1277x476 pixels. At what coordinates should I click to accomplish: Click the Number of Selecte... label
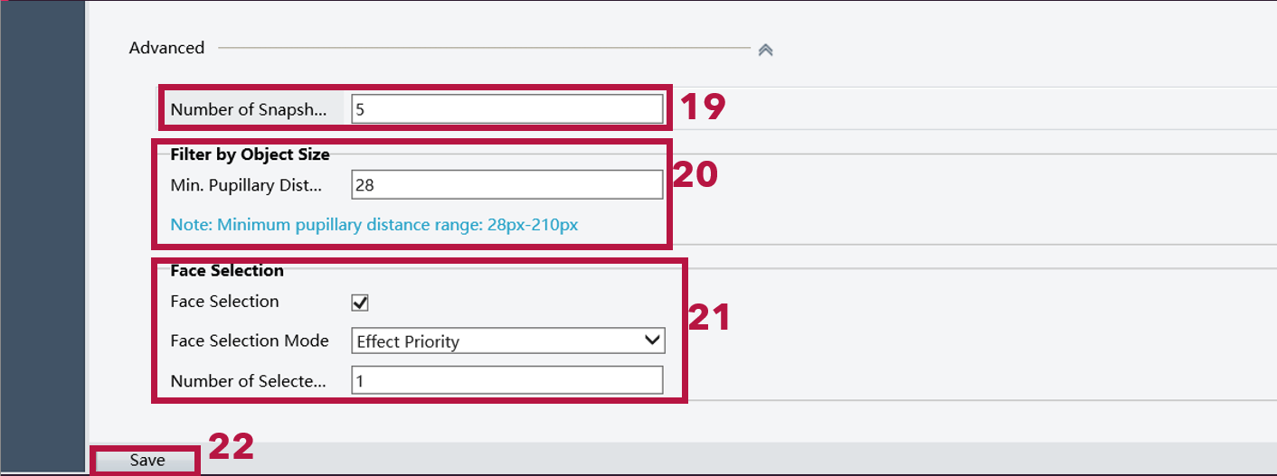[248, 381]
